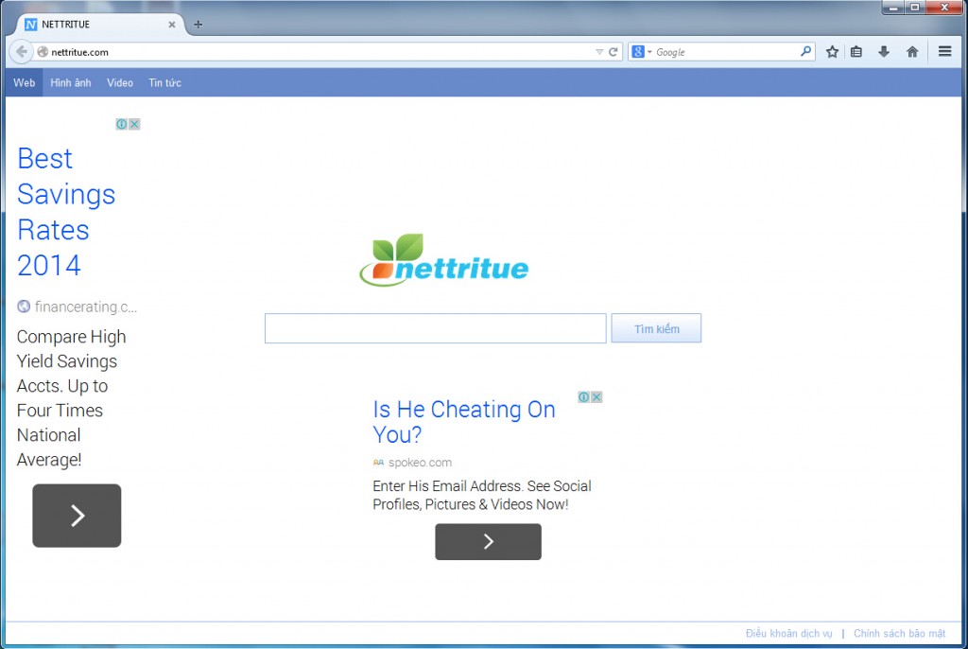Reload the page with the refresh icon
This screenshot has width=968, height=649.
pyautogui.click(x=613, y=52)
